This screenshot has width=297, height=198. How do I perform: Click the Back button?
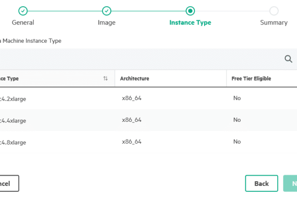coord(261,183)
